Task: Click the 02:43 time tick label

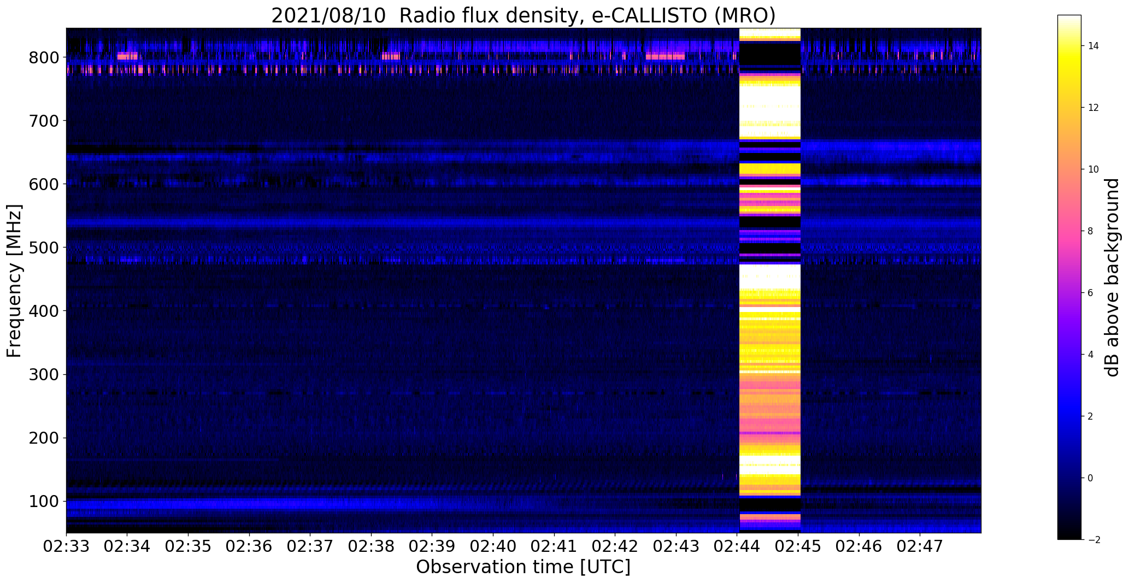Action: [x=677, y=546]
